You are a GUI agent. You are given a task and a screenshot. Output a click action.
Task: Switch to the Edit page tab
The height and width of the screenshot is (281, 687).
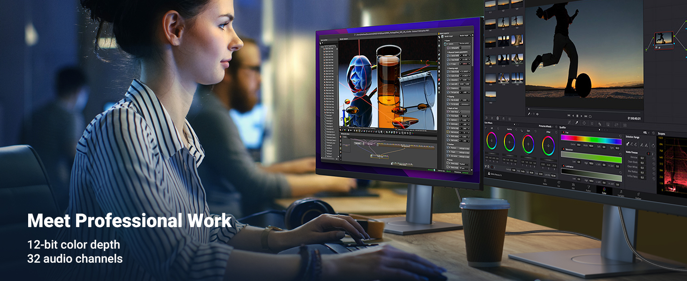click(x=573, y=186)
